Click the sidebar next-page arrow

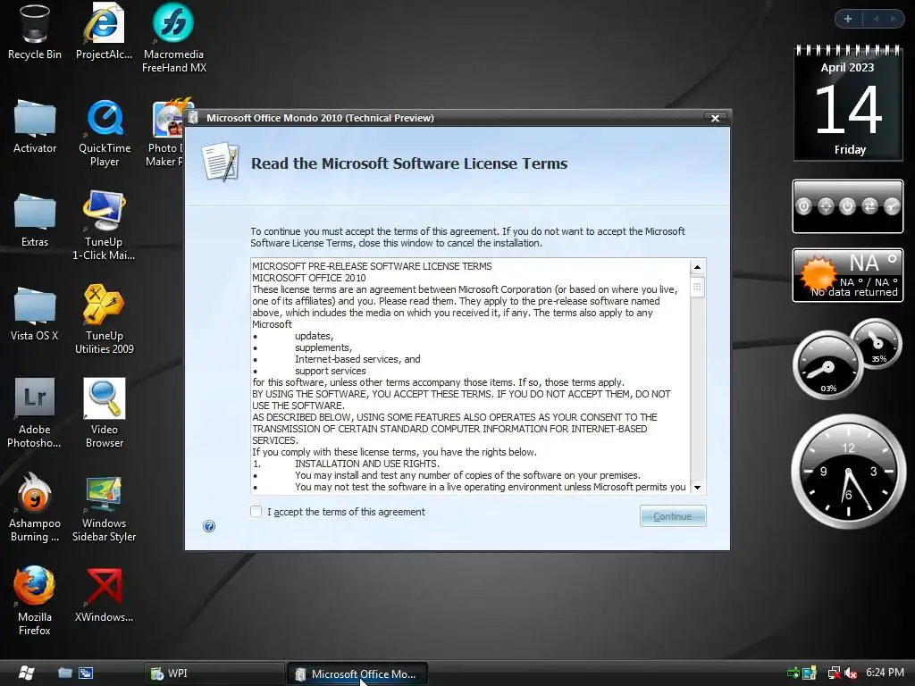[893, 19]
